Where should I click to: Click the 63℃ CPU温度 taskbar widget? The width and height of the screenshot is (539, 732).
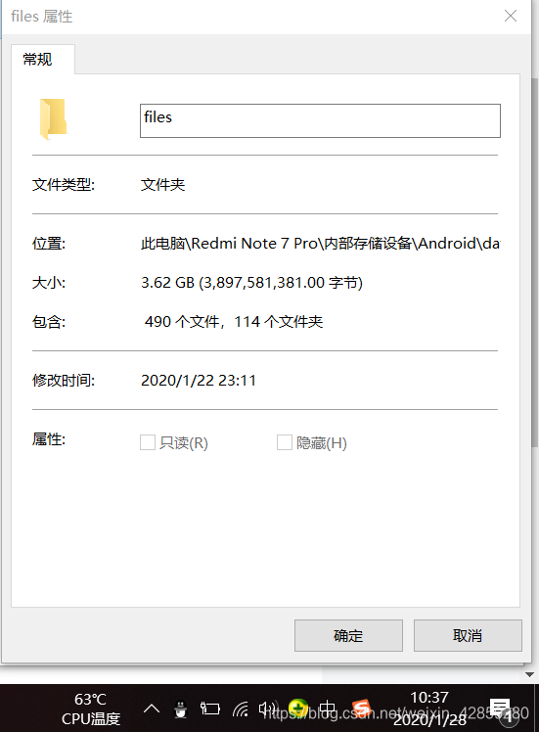[91, 709]
